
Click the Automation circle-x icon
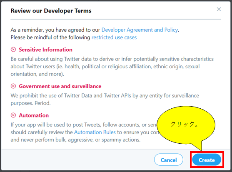(x=13, y=115)
